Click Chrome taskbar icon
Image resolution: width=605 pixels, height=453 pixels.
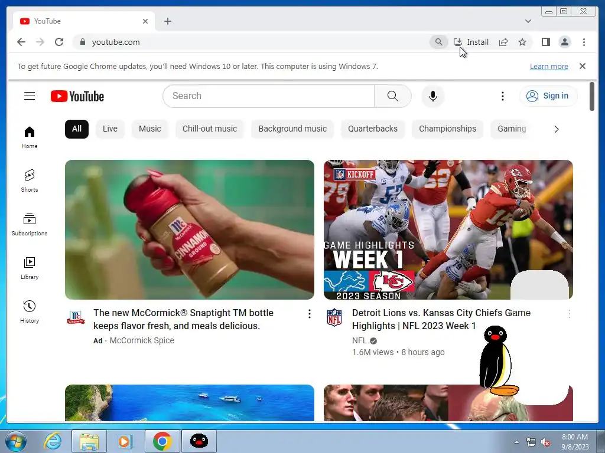162,441
